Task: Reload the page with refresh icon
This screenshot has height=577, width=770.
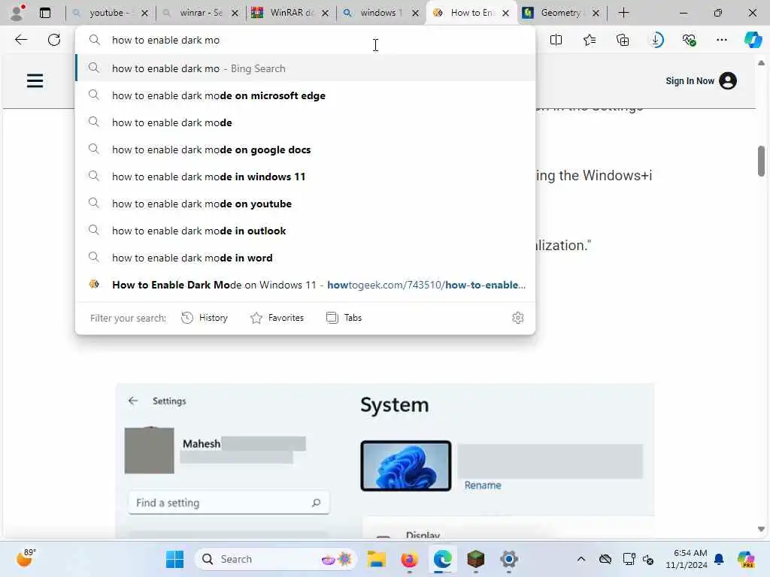Action: pos(54,40)
